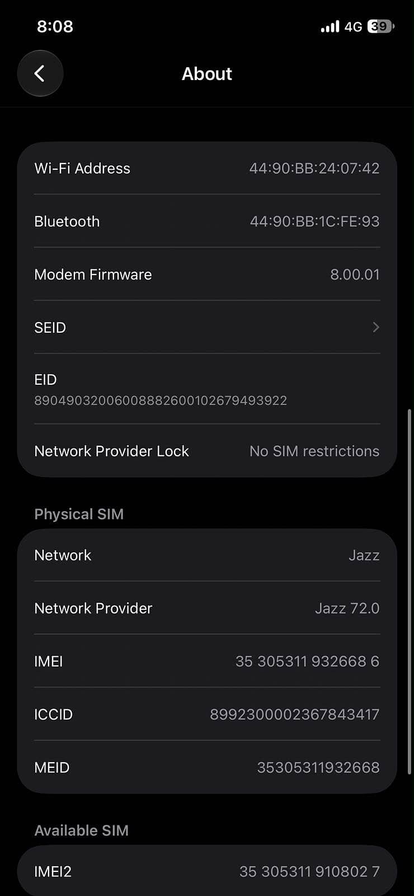The image size is (414, 896).
Task: Tap the back arrow button
Action: 40,73
